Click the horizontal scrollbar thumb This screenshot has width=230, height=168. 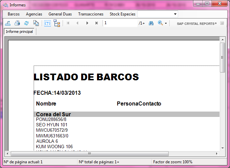[90, 154]
